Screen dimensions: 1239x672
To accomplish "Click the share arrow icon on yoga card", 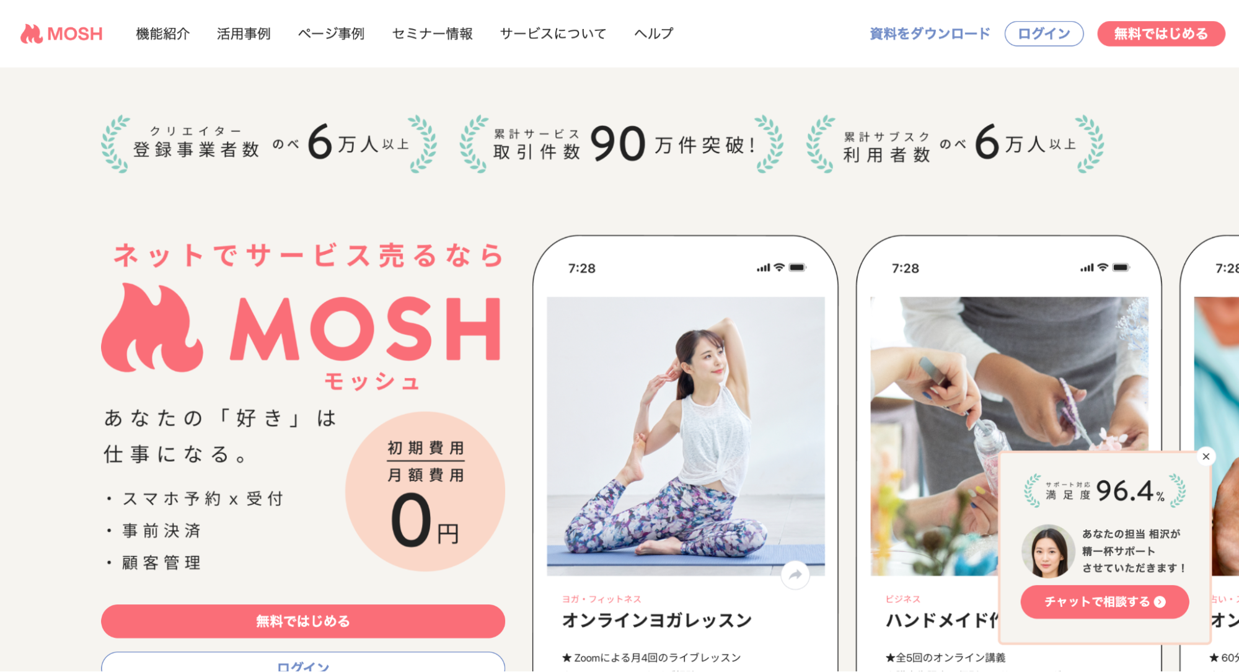I will pyautogui.click(x=795, y=575).
